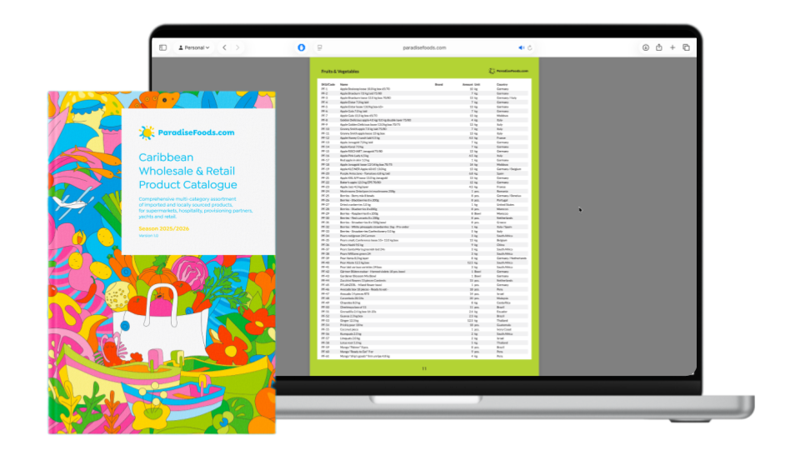
Task: Reload the page
Action: point(530,47)
